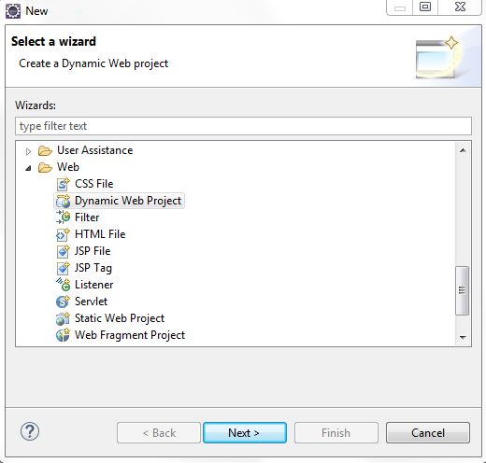Select the Servlet icon

pos(63,302)
